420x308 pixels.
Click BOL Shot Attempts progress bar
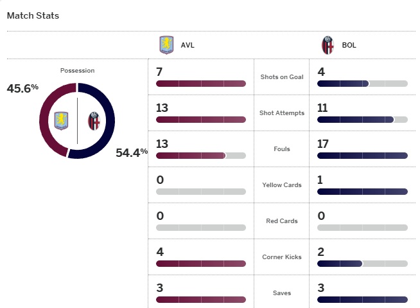362,120
